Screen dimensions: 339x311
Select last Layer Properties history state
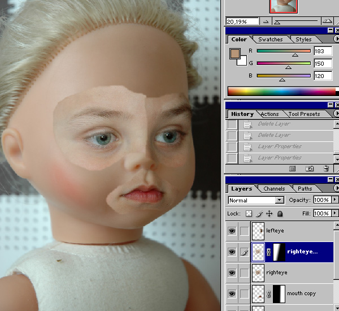pos(286,158)
